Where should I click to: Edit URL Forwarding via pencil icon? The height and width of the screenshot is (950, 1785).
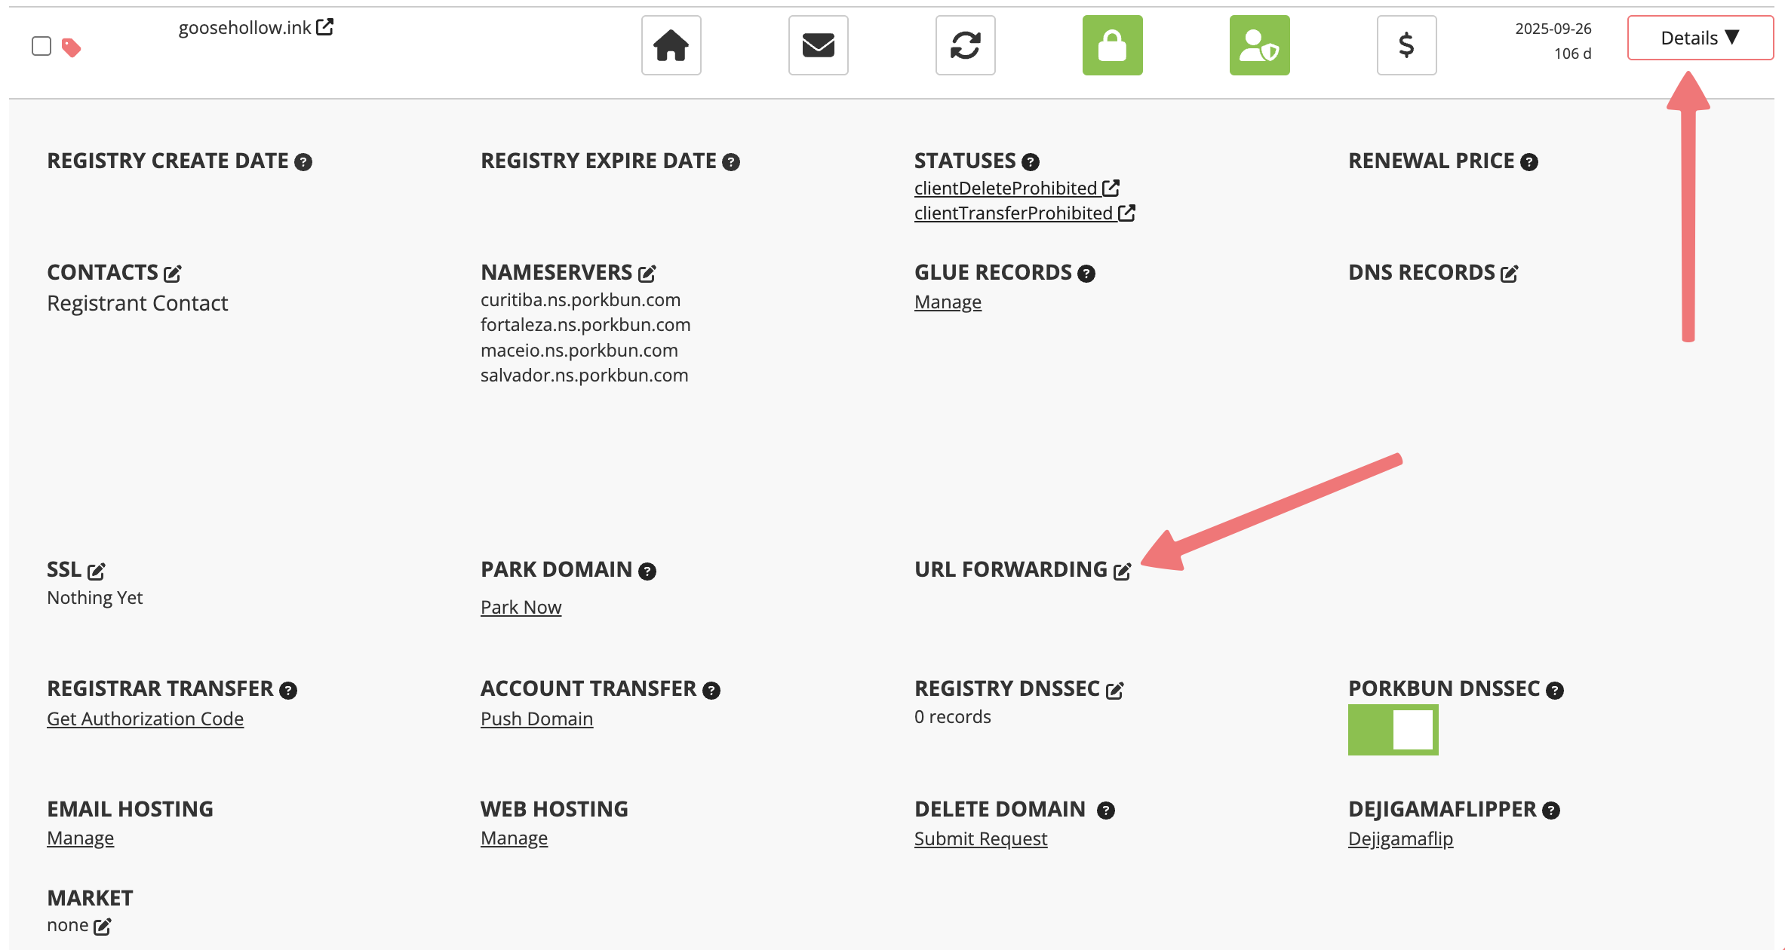[x=1123, y=571]
